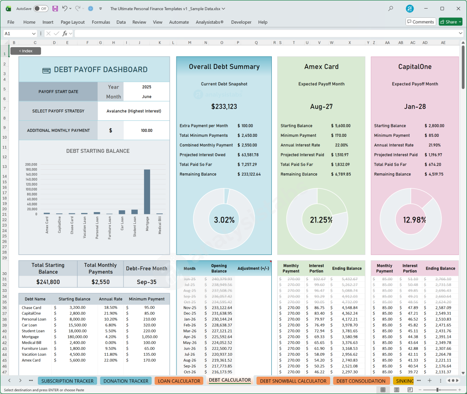Select Normal view in the status bar
Screen dimensions: 467x394
click(x=383, y=389)
